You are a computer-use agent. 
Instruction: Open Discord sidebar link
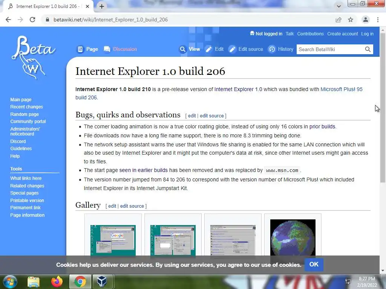click(x=18, y=141)
